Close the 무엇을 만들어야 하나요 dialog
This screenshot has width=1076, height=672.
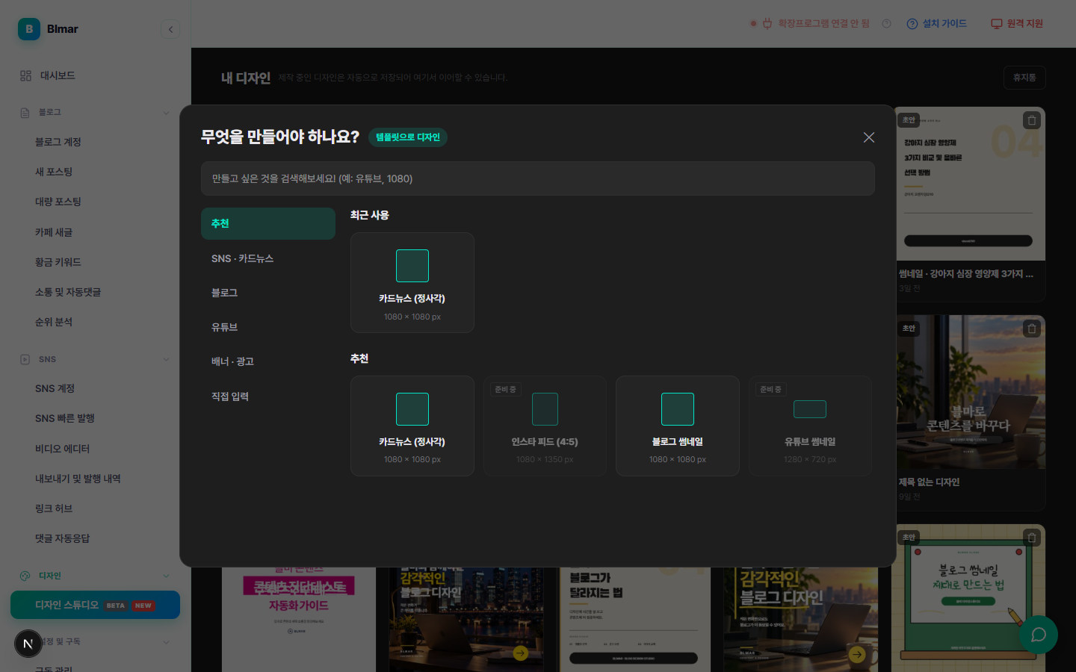(x=869, y=137)
